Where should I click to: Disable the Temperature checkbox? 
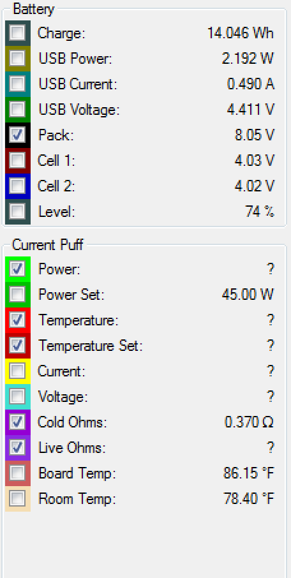click(x=17, y=320)
